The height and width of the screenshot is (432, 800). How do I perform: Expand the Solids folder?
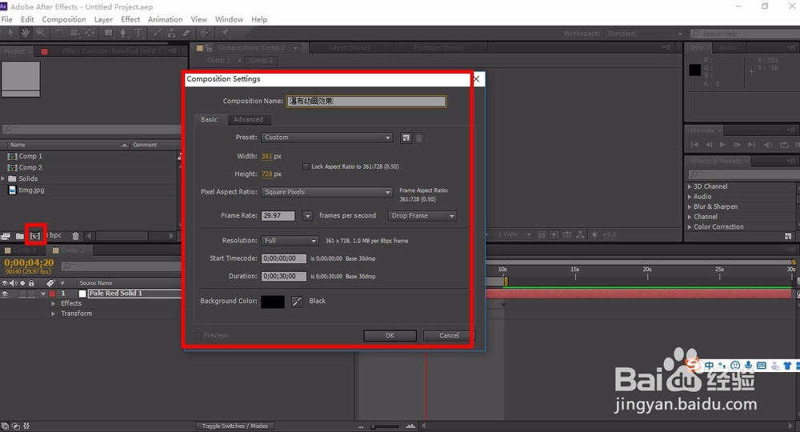click(x=3, y=178)
